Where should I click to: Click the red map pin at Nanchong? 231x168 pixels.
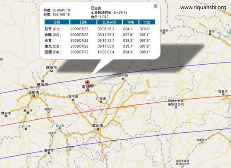tap(88, 84)
